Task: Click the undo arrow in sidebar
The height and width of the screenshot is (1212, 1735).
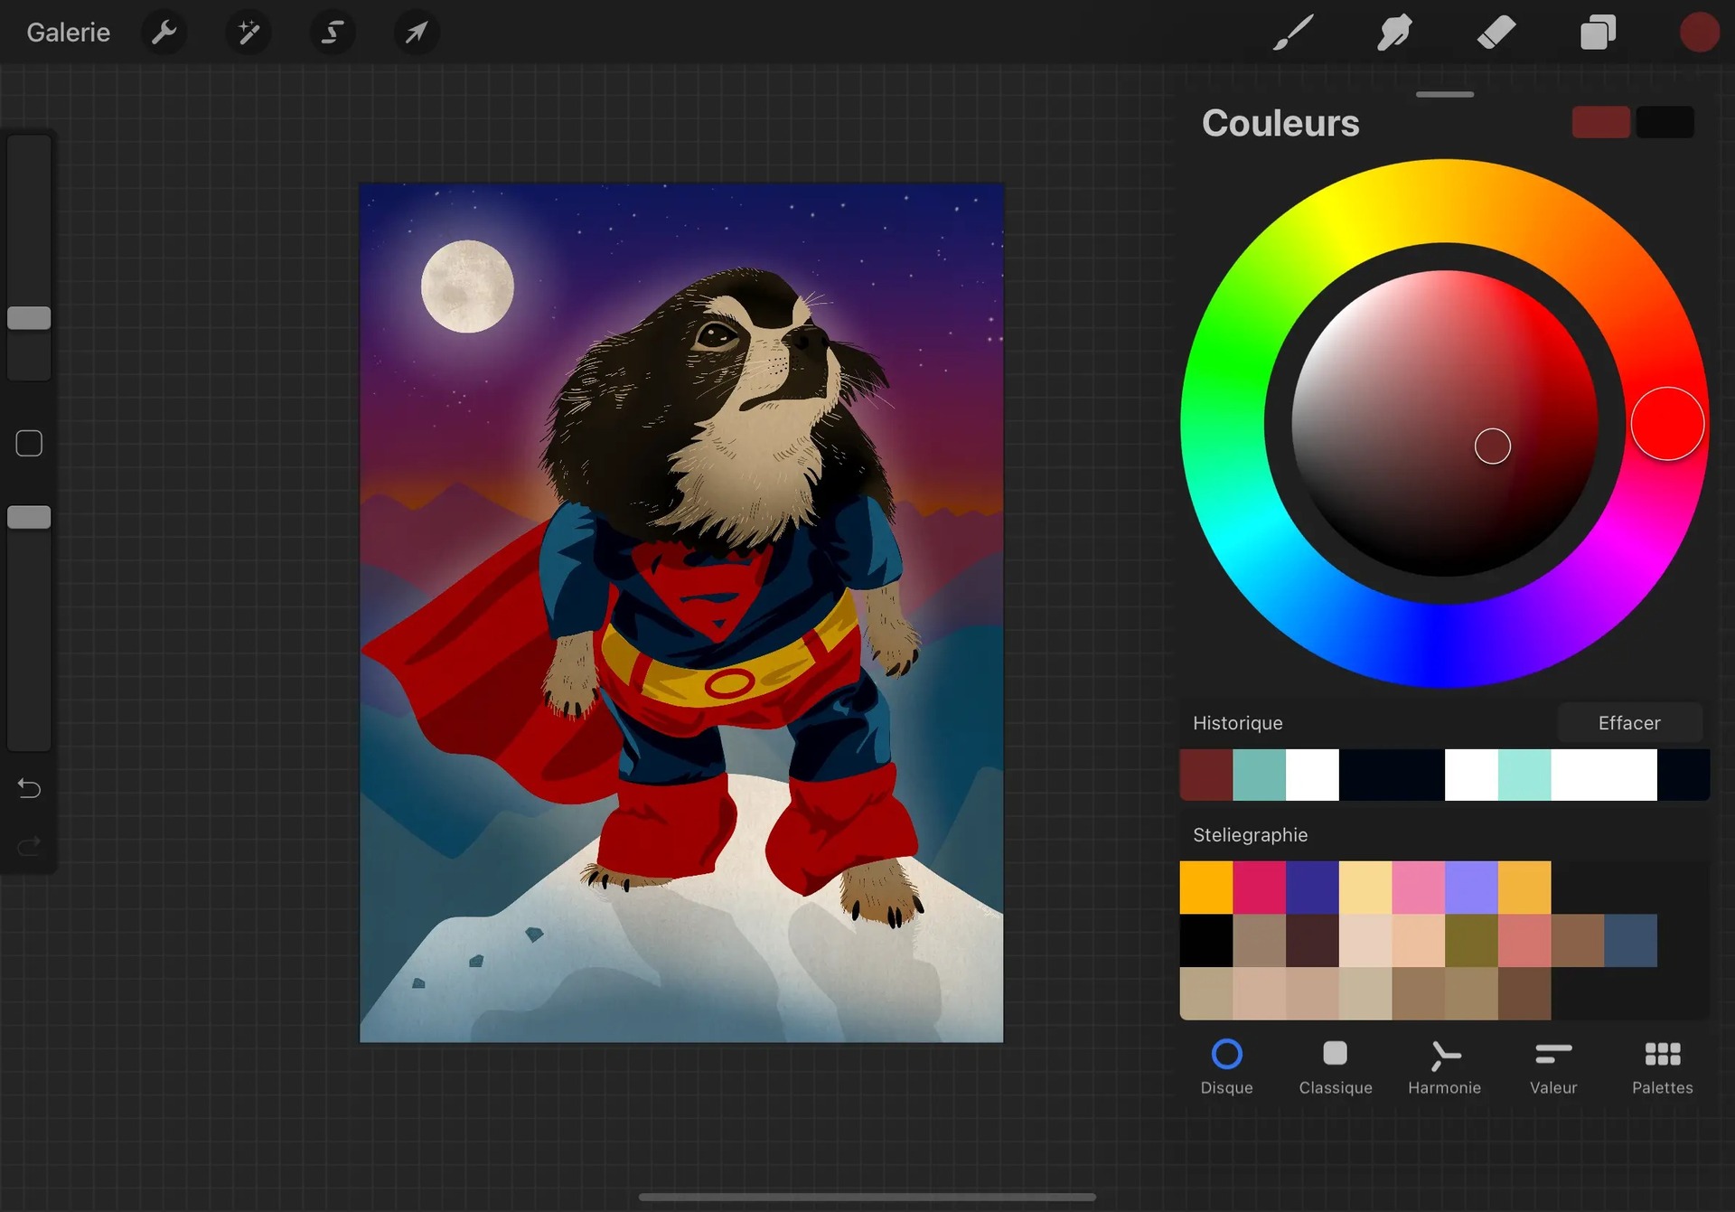Action: click(29, 788)
